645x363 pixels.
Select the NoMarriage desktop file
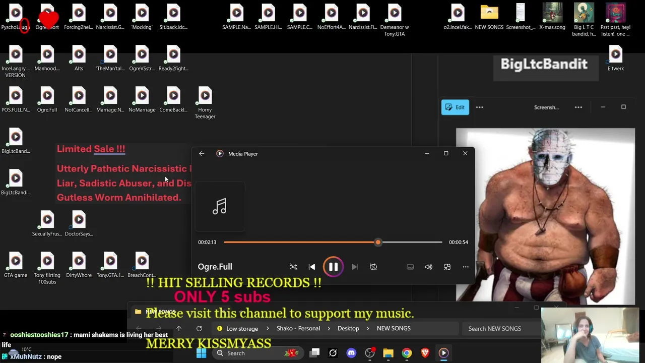coord(142,100)
